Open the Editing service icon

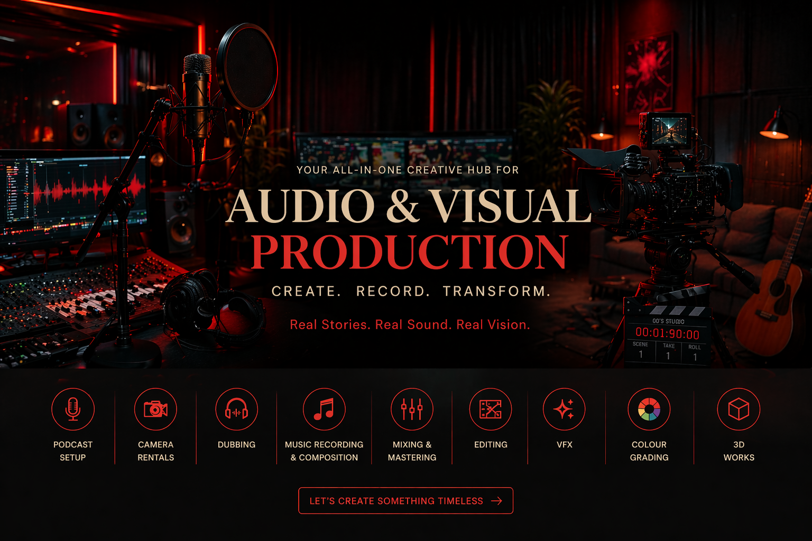[x=491, y=409]
